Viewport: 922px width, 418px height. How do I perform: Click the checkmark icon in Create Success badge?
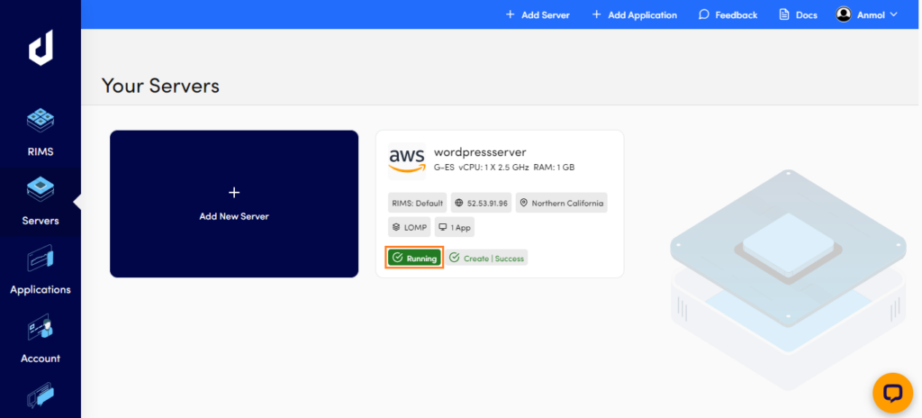click(x=454, y=258)
